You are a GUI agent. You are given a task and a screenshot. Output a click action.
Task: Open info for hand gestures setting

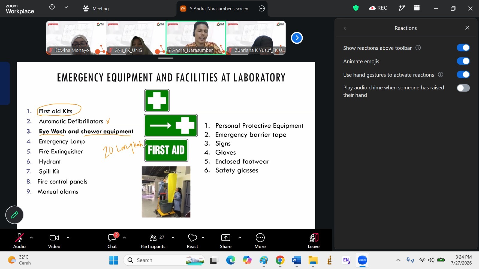click(x=440, y=75)
